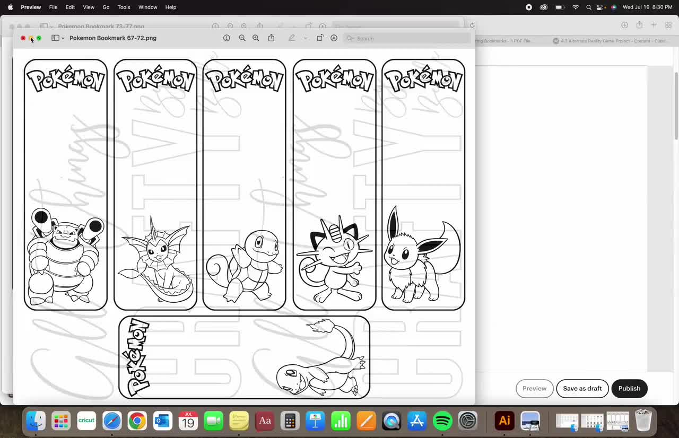
Task: Rotate the image with the rotate icon
Action: tap(320, 38)
